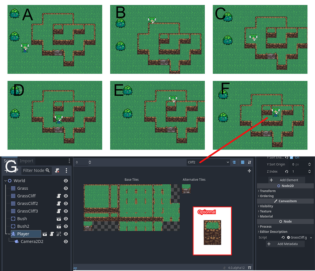Click the Add Metadata button
This screenshot has width=315, height=271.
[285, 244]
